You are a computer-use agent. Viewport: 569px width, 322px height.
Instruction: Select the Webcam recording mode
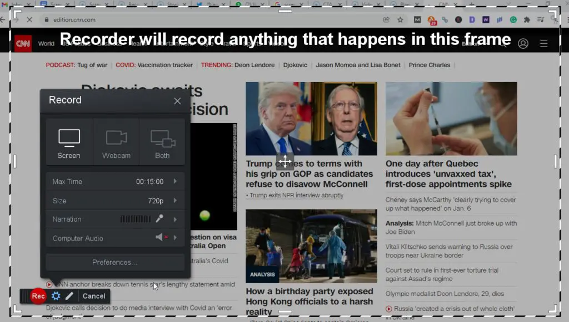[x=116, y=143]
